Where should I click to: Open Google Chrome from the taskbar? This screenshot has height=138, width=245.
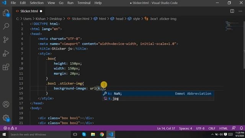[x=102, y=135]
